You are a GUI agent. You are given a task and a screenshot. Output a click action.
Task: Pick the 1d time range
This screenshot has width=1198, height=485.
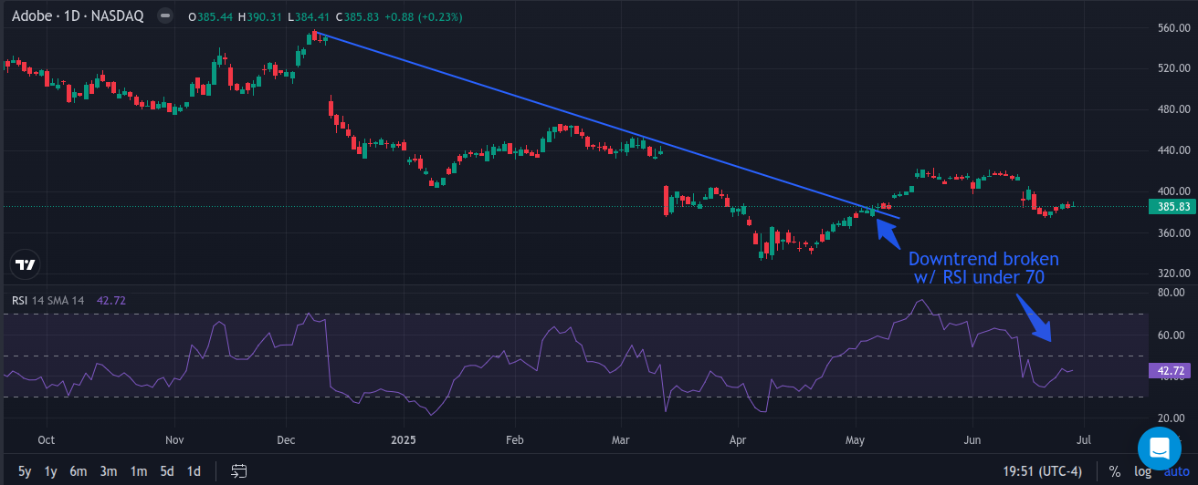pos(194,471)
